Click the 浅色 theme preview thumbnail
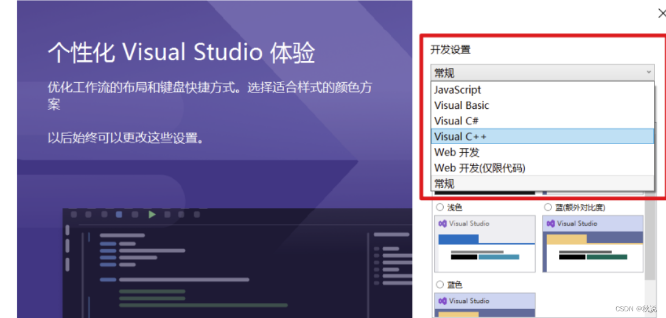 (x=485, y=244)
